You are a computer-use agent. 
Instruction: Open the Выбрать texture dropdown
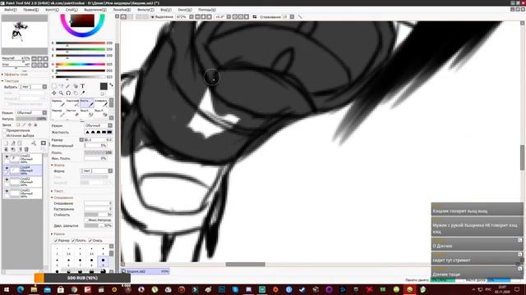pos(33,87)
